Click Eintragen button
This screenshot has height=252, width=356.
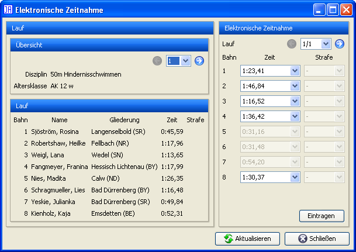click(322, 216)
